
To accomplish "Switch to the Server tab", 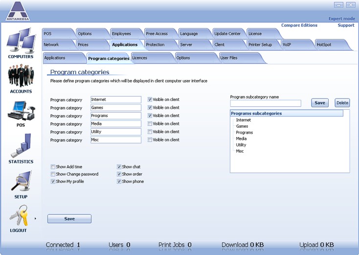I will [x=194, y=45].
